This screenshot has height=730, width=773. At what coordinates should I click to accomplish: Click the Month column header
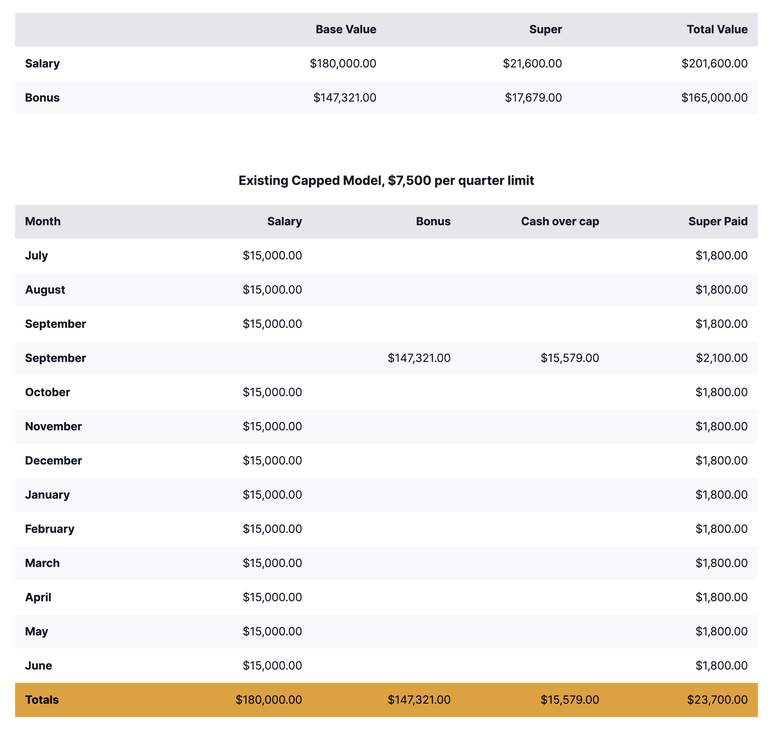[x=43, y=221]
